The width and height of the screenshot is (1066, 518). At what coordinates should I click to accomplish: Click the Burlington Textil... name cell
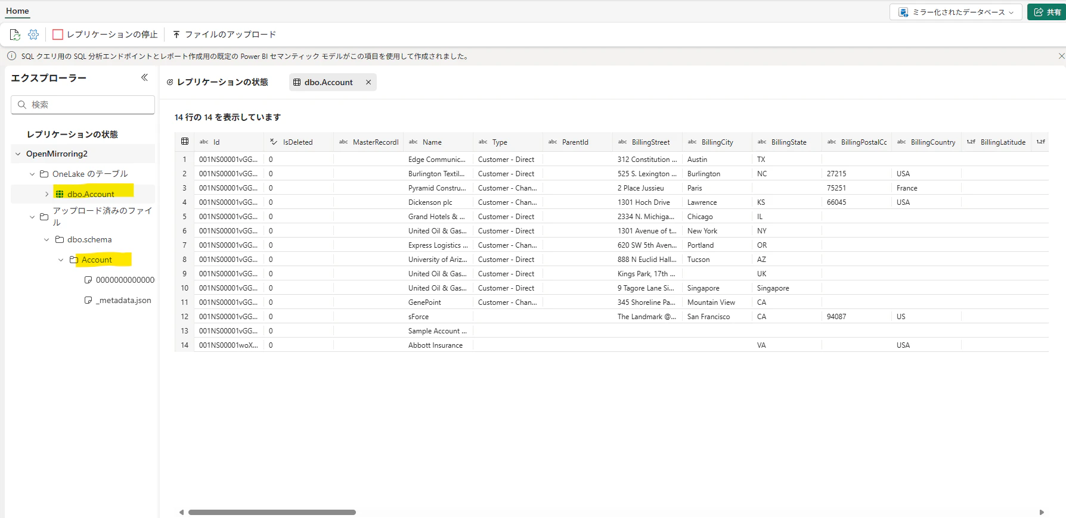437,174
